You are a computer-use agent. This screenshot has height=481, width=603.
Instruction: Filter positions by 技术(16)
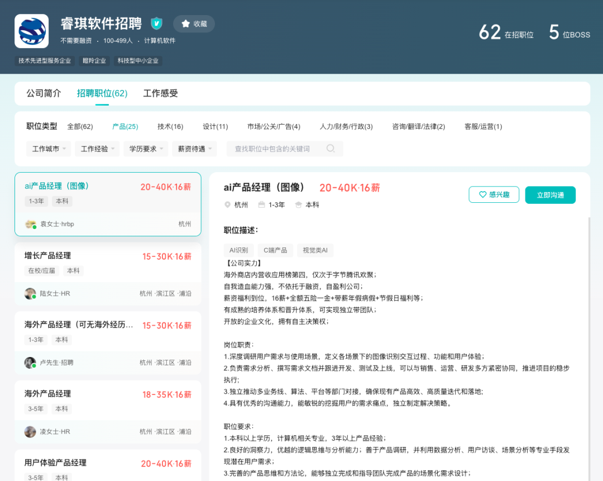tap(170, 127)
